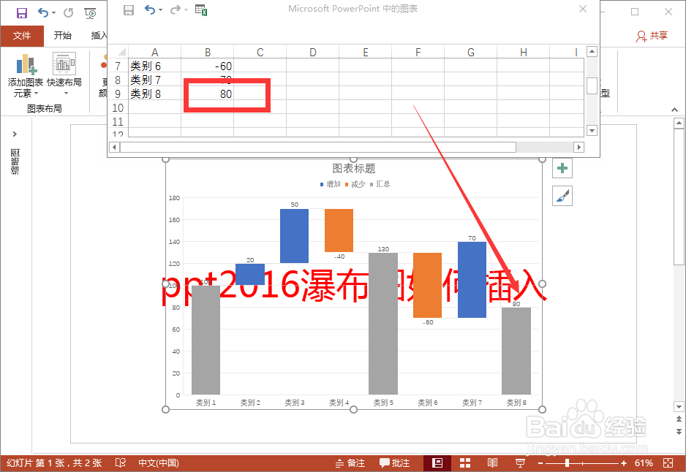686x472 pixels.
Task: Select column C header
Action: point(260,53)
